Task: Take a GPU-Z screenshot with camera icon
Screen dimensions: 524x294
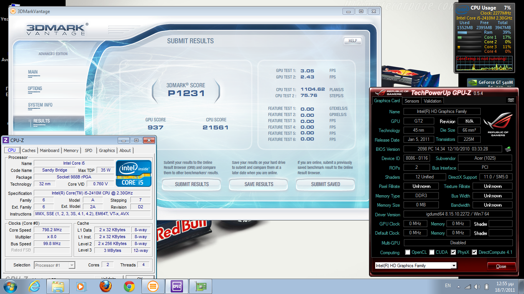Action: (x=511, y=101)
